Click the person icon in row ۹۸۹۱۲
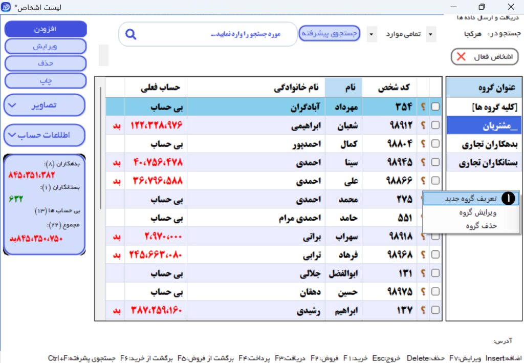This screenshot has width=524, height=363. click(x=423, y=125)
